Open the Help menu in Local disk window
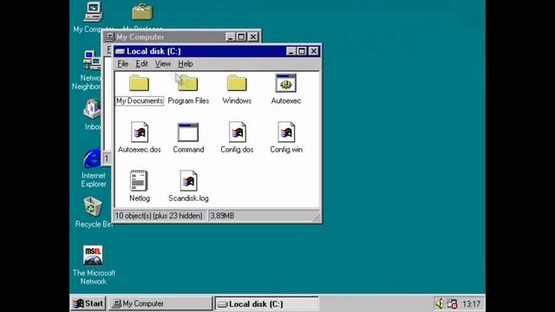Image resolution: width=555 pixels, height=312 pixels. pyautogui.click(x=185, y=63)
